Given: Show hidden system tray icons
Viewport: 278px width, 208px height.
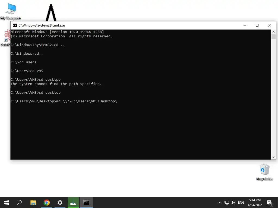Looking at the screenshot, I should click(x=220, y=203).
